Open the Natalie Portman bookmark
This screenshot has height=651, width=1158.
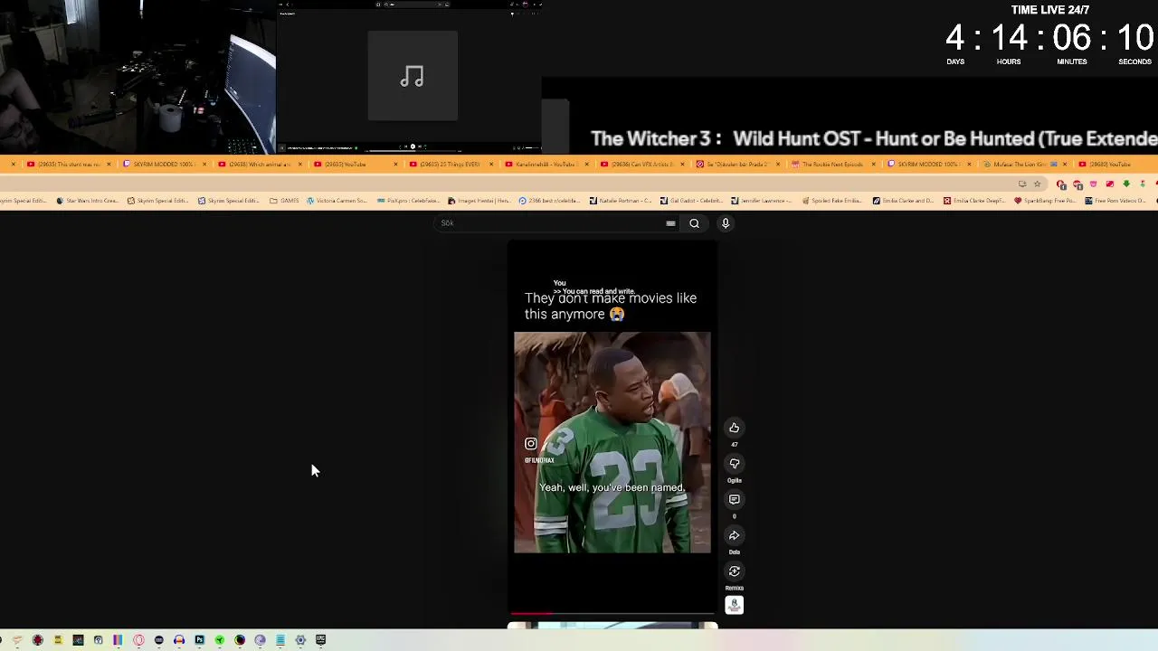(620, 201)
